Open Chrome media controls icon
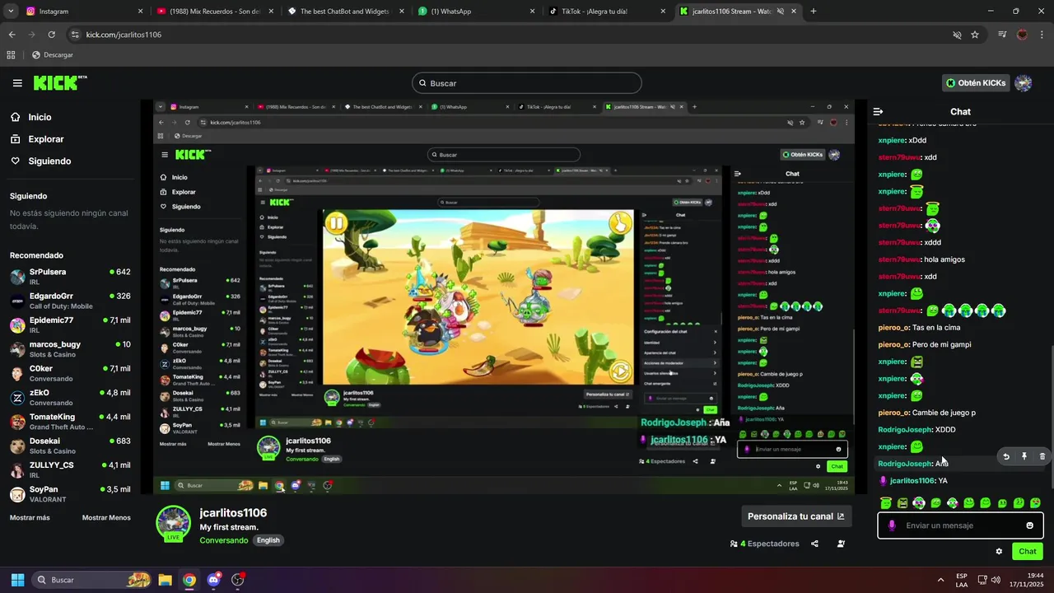The width and height of the screenshot is (1054, 593). pos(1002,35)
